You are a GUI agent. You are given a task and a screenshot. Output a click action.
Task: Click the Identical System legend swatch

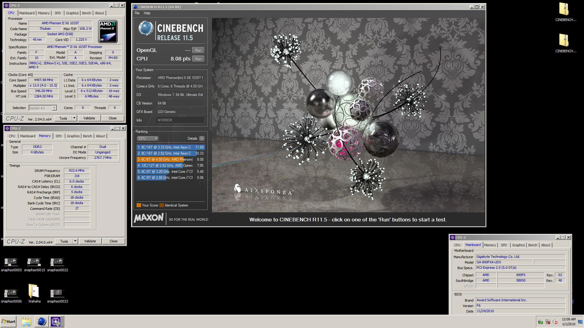(162, 205)
